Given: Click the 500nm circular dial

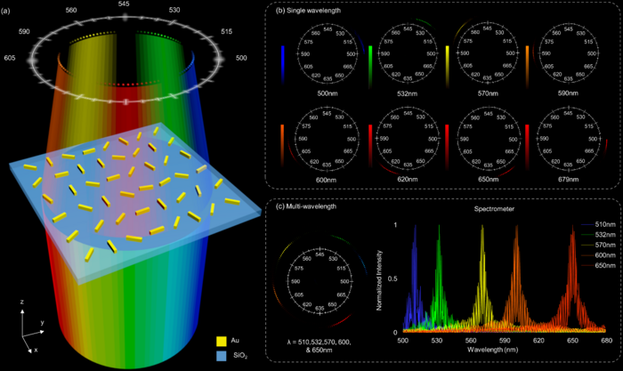Looking at the screenshot, I should click(322, 53).
